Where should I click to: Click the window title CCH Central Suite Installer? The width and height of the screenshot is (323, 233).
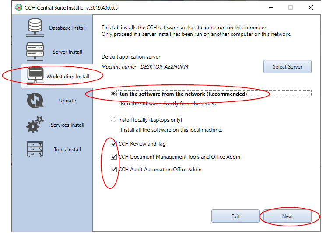71,8
